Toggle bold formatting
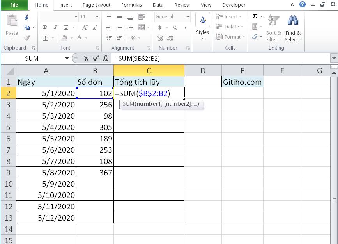Viewport: 338px width, 244px height. point(44,27)
